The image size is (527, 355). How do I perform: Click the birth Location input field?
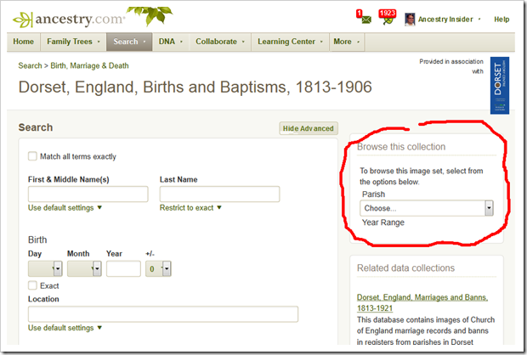(x=162, y=314)
